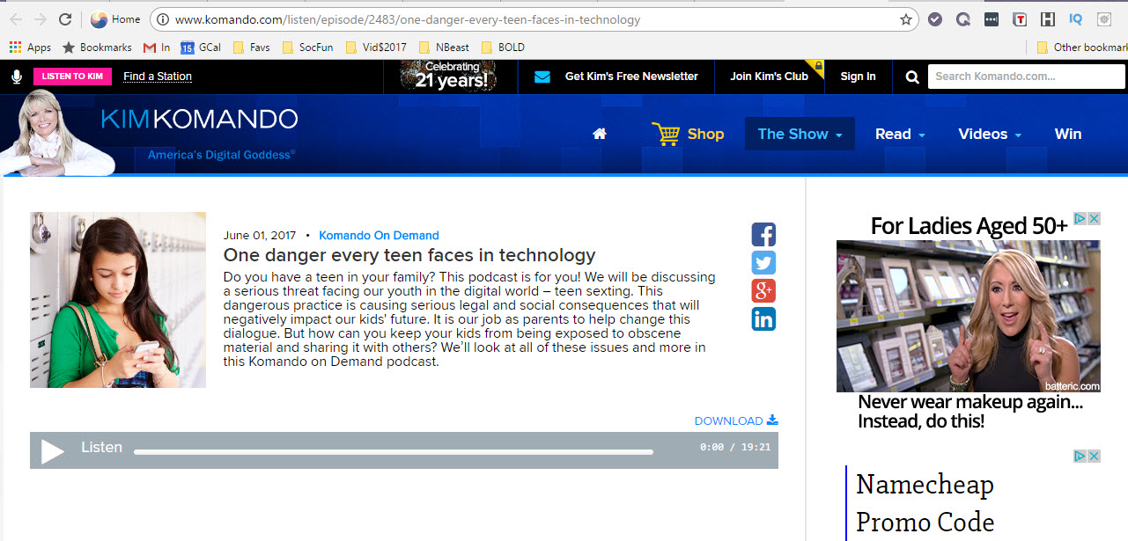This screenshot has height=541, width=1128.
Task: Open the GCal bookmark
Action: (x=201, y=48)
